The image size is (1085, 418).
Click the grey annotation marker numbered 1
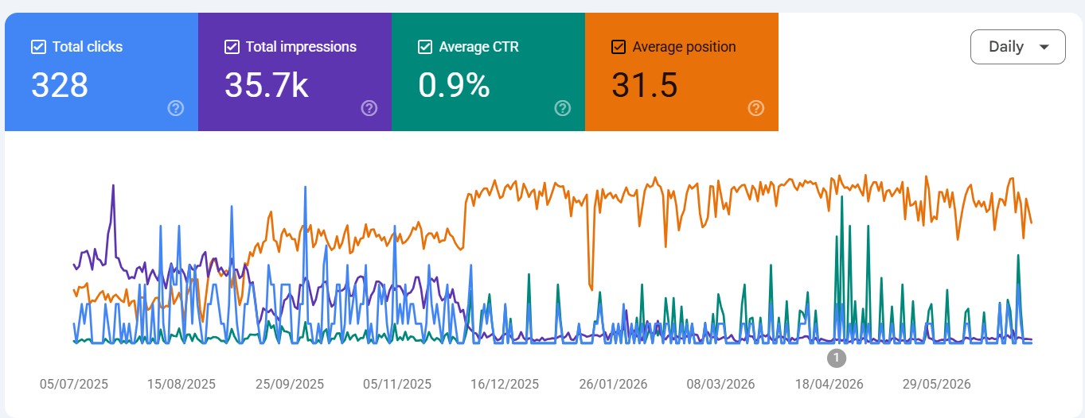click(x=836, y=358)
